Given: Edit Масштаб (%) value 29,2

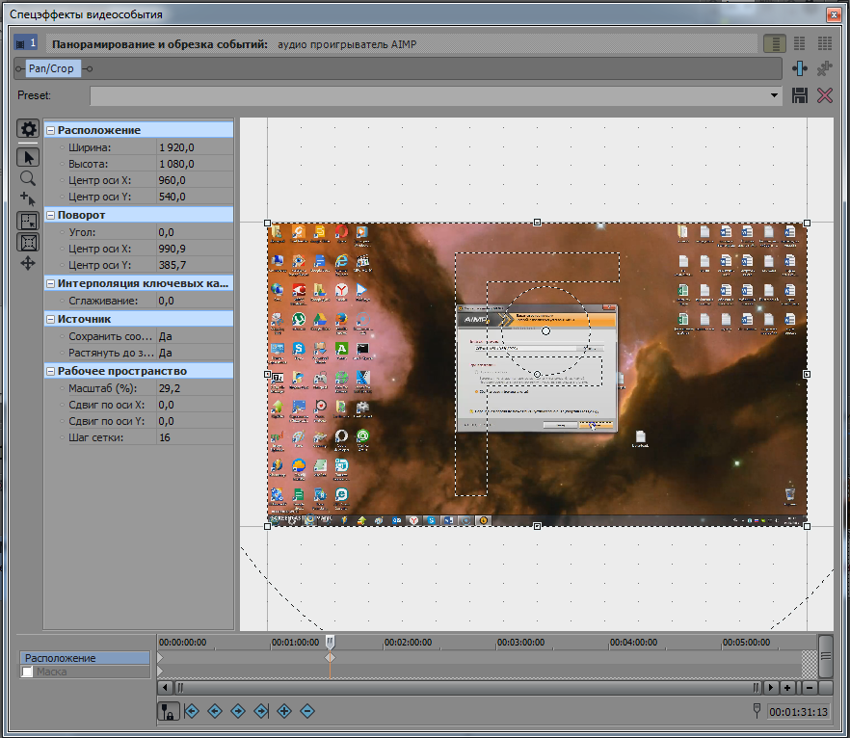Looking at the screenshot, I should coord(195,388).
